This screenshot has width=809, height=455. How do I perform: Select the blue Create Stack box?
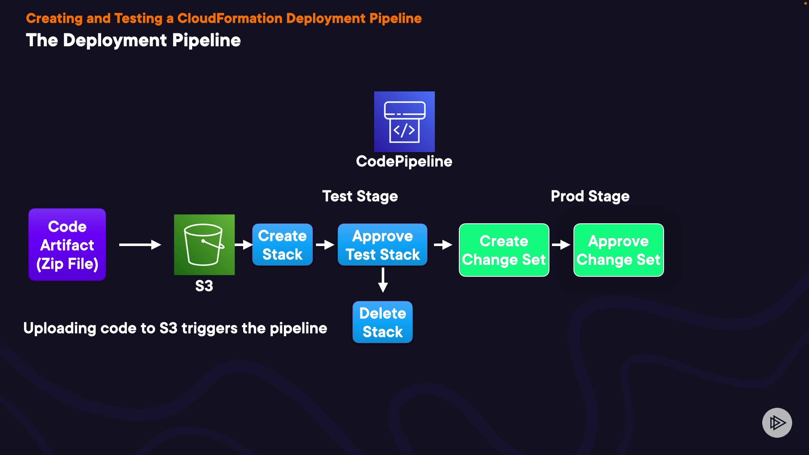pos(282,245)
